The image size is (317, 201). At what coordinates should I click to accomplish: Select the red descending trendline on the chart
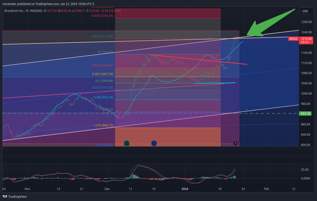click(198, 60)
